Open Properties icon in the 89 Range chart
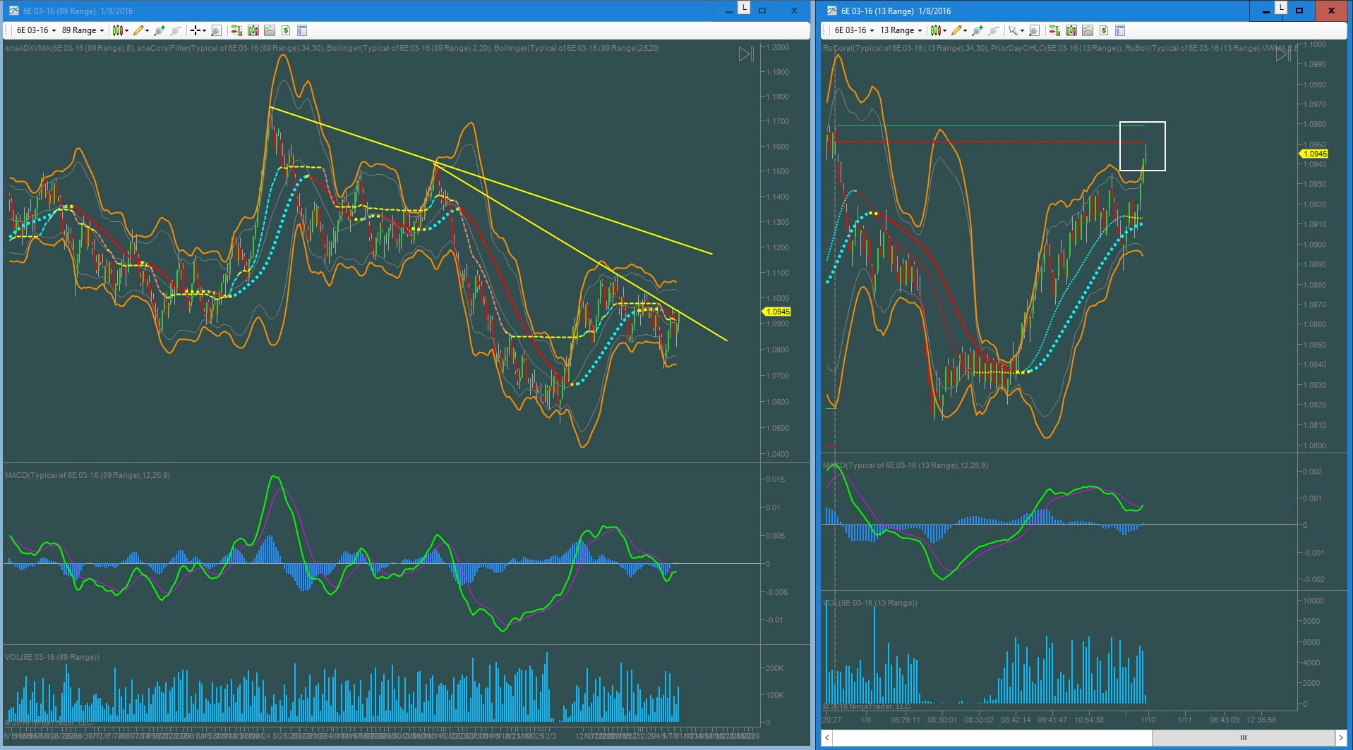 301,30
